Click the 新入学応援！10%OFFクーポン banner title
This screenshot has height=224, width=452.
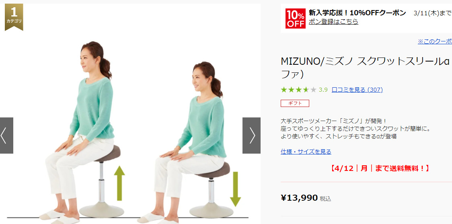tap(357, 13)
